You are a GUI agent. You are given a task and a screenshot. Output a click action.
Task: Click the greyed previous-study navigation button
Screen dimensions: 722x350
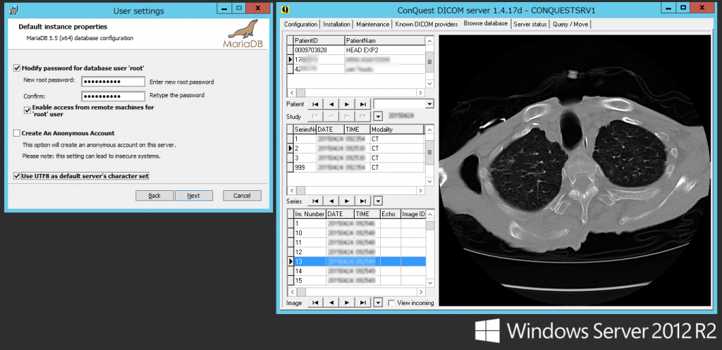click(x=331, y=117)
